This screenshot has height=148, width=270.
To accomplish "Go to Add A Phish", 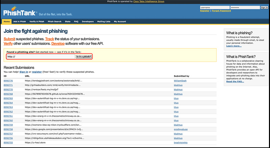I will click(x=20, y=22).
